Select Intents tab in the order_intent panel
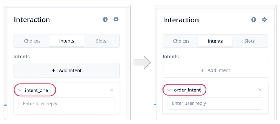This screenshot has height=124, width=280. coord(215,41)
